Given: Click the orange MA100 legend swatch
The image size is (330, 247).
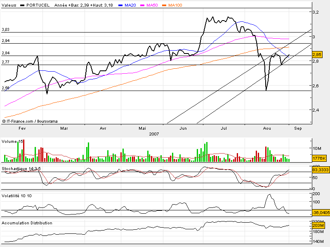Looking at the screenshot, I should pos(164,5).
